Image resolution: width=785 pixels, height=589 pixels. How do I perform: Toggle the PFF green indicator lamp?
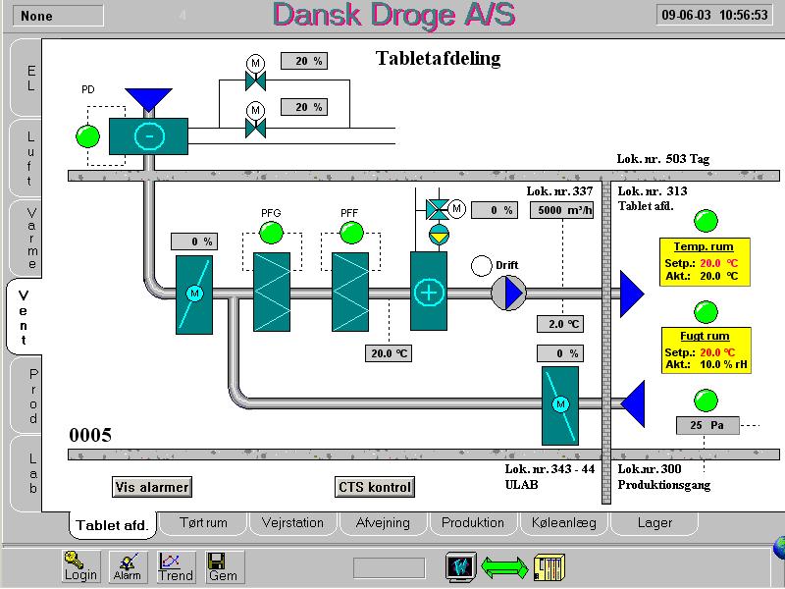[350, 233]
